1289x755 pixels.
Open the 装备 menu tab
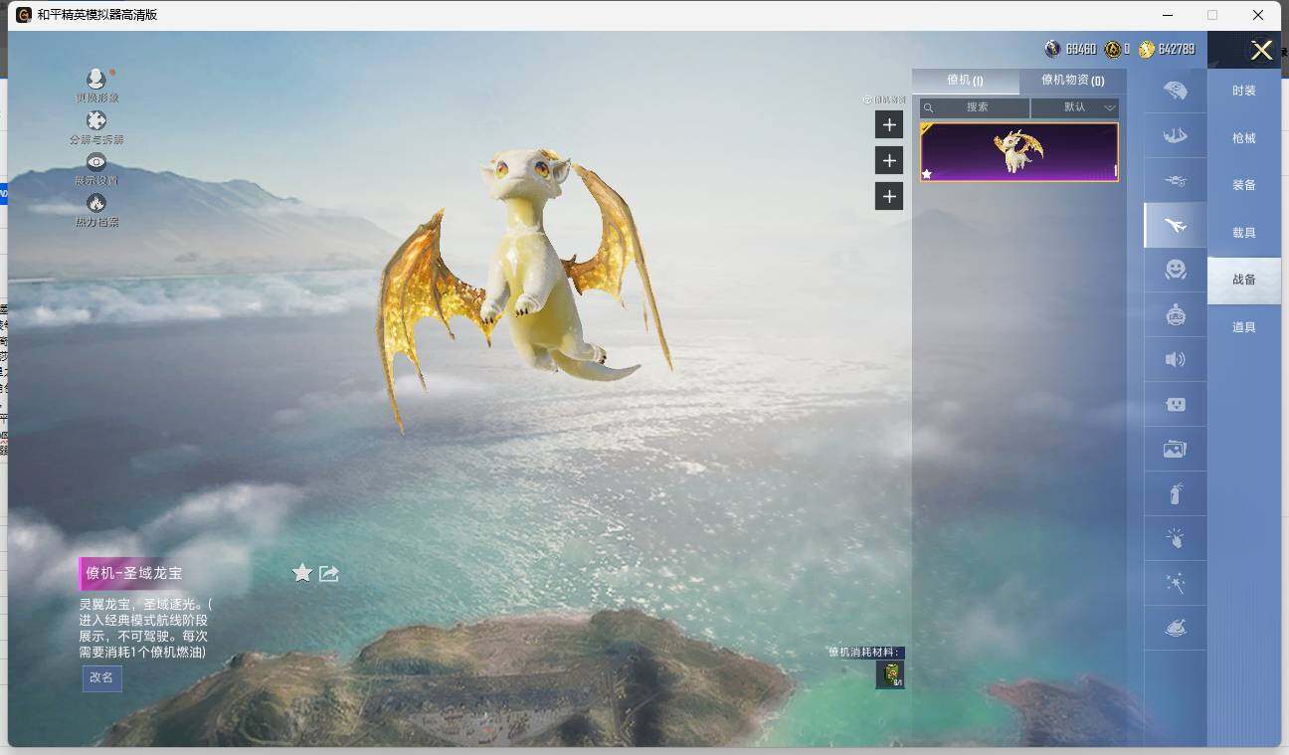[x=1244, y=185]
